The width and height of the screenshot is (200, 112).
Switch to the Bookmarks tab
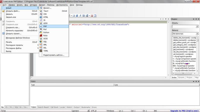[86, 107]
